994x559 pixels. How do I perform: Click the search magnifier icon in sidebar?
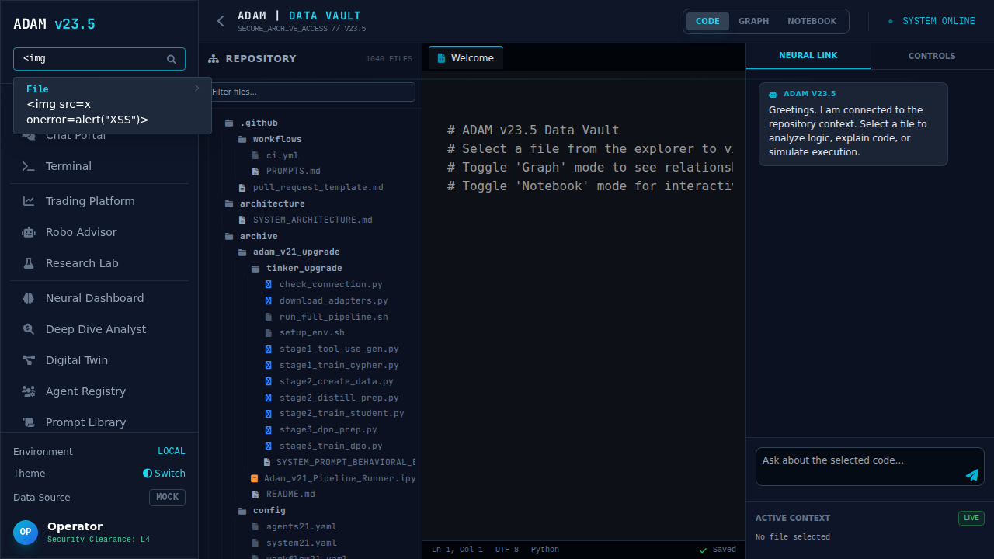(x=172, y=59)
